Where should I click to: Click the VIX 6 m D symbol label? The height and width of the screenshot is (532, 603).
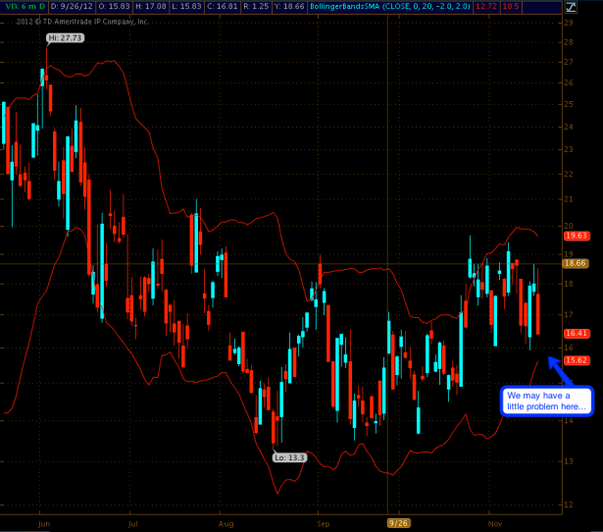point(21,6)
